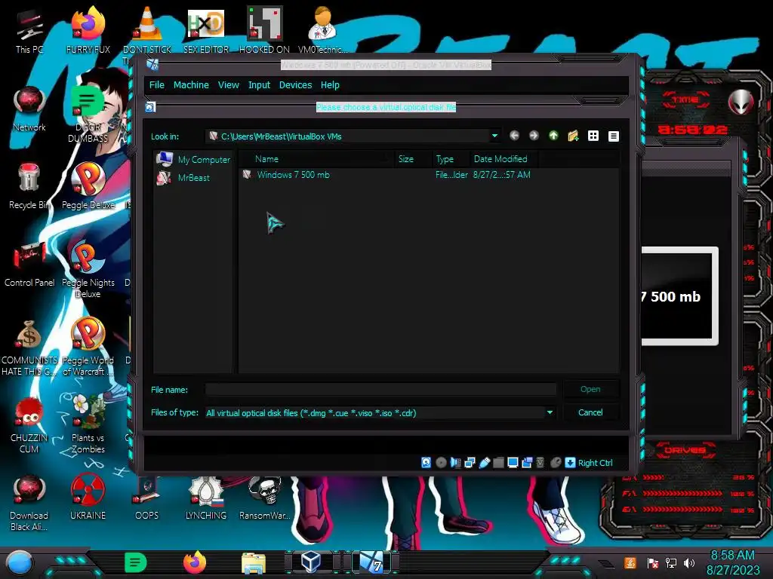Open the Devices menu
The height and width of the screenshot is (579, 773).
tap(295, 84)
